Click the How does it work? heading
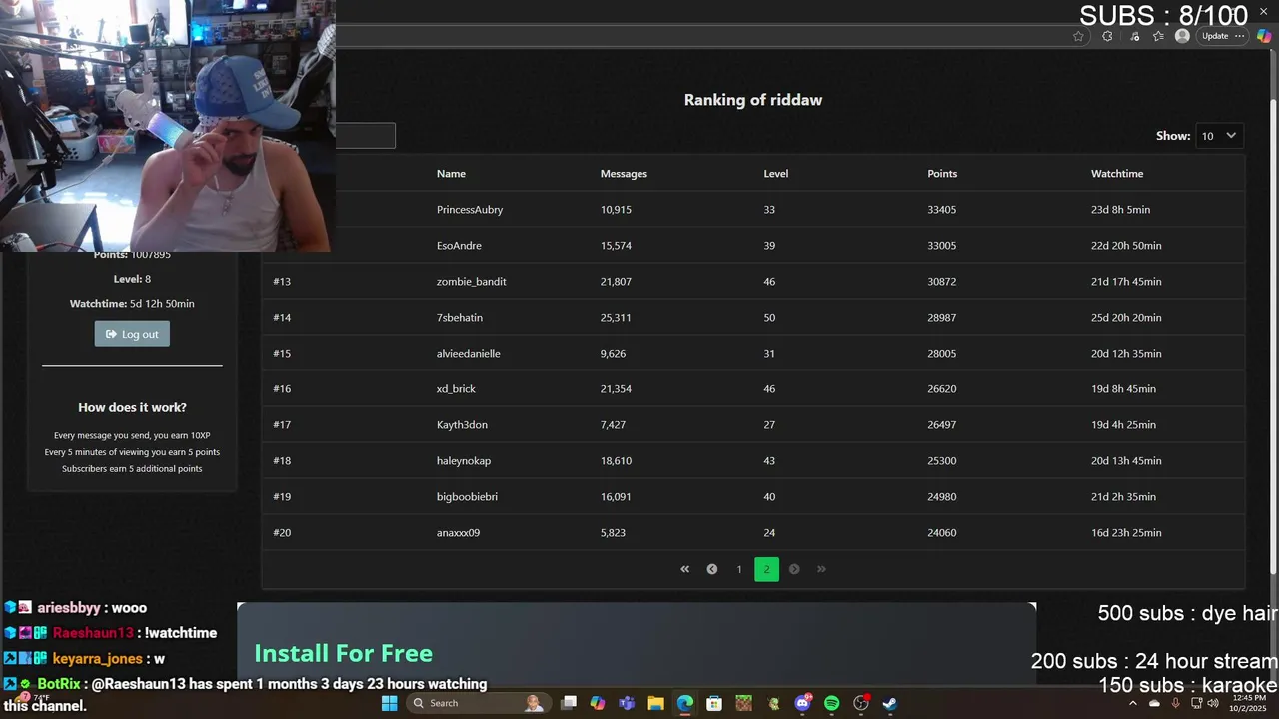This screenshot has height=719, width=1279. point(132,407)
